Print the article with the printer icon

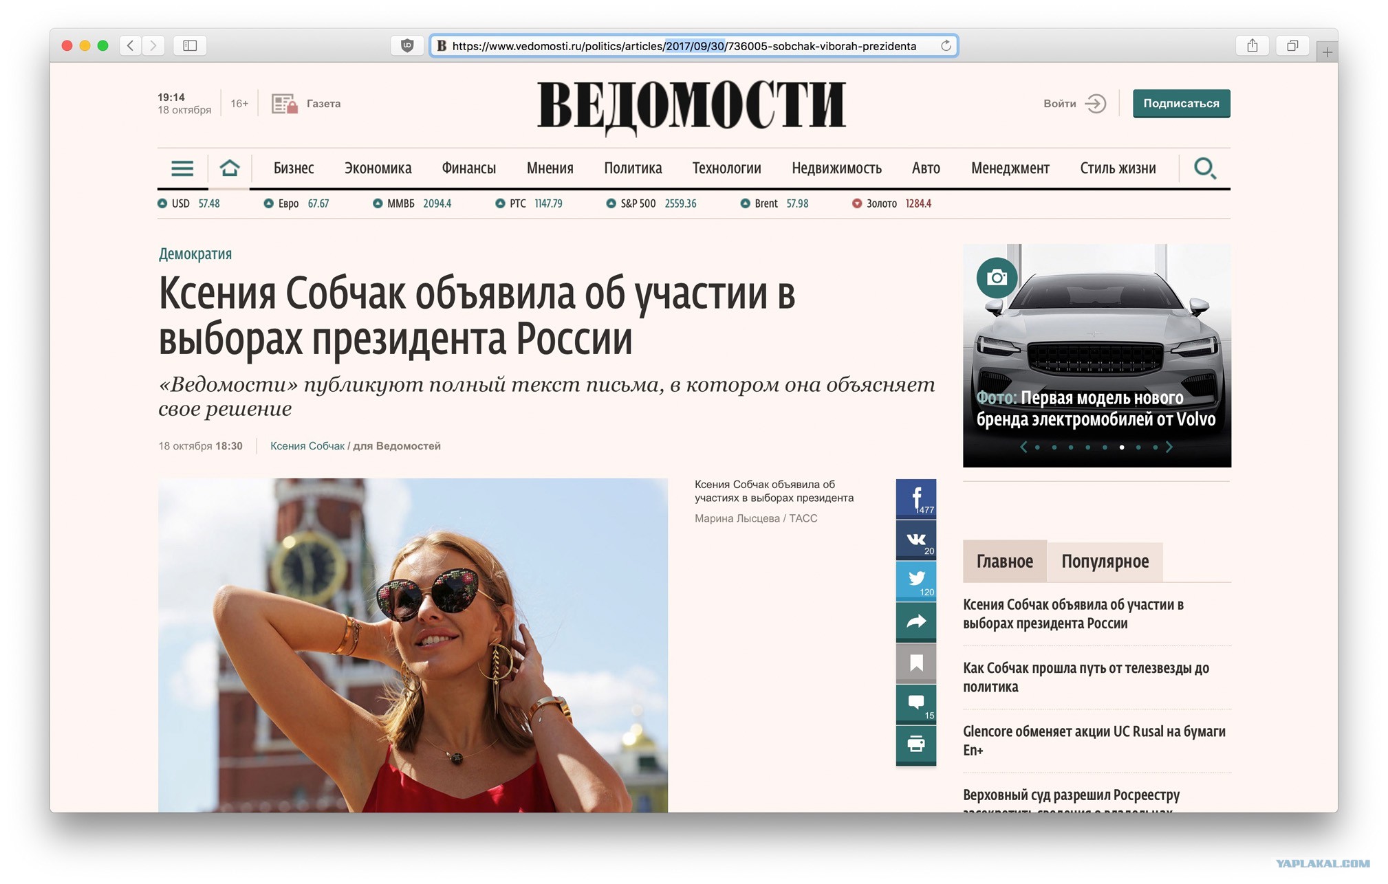(916, 744)
